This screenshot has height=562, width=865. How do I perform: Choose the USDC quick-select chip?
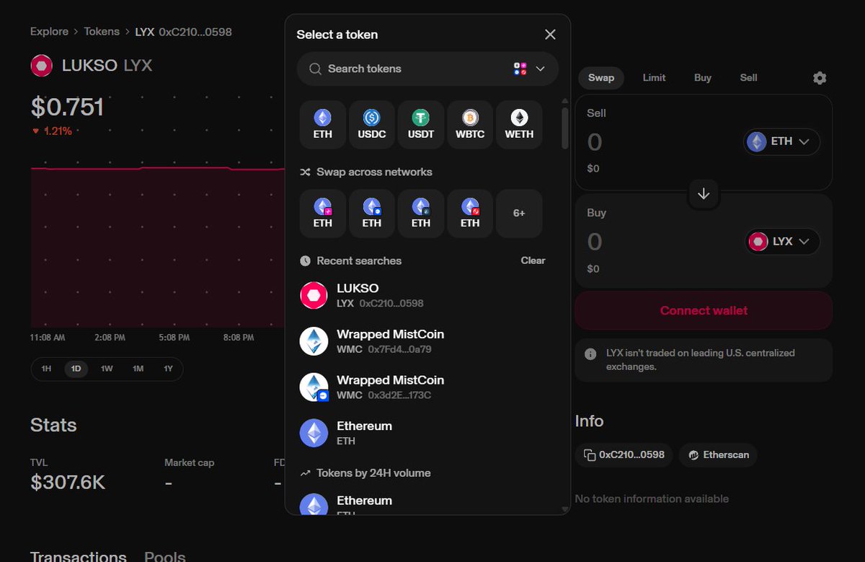pos(372,125)
